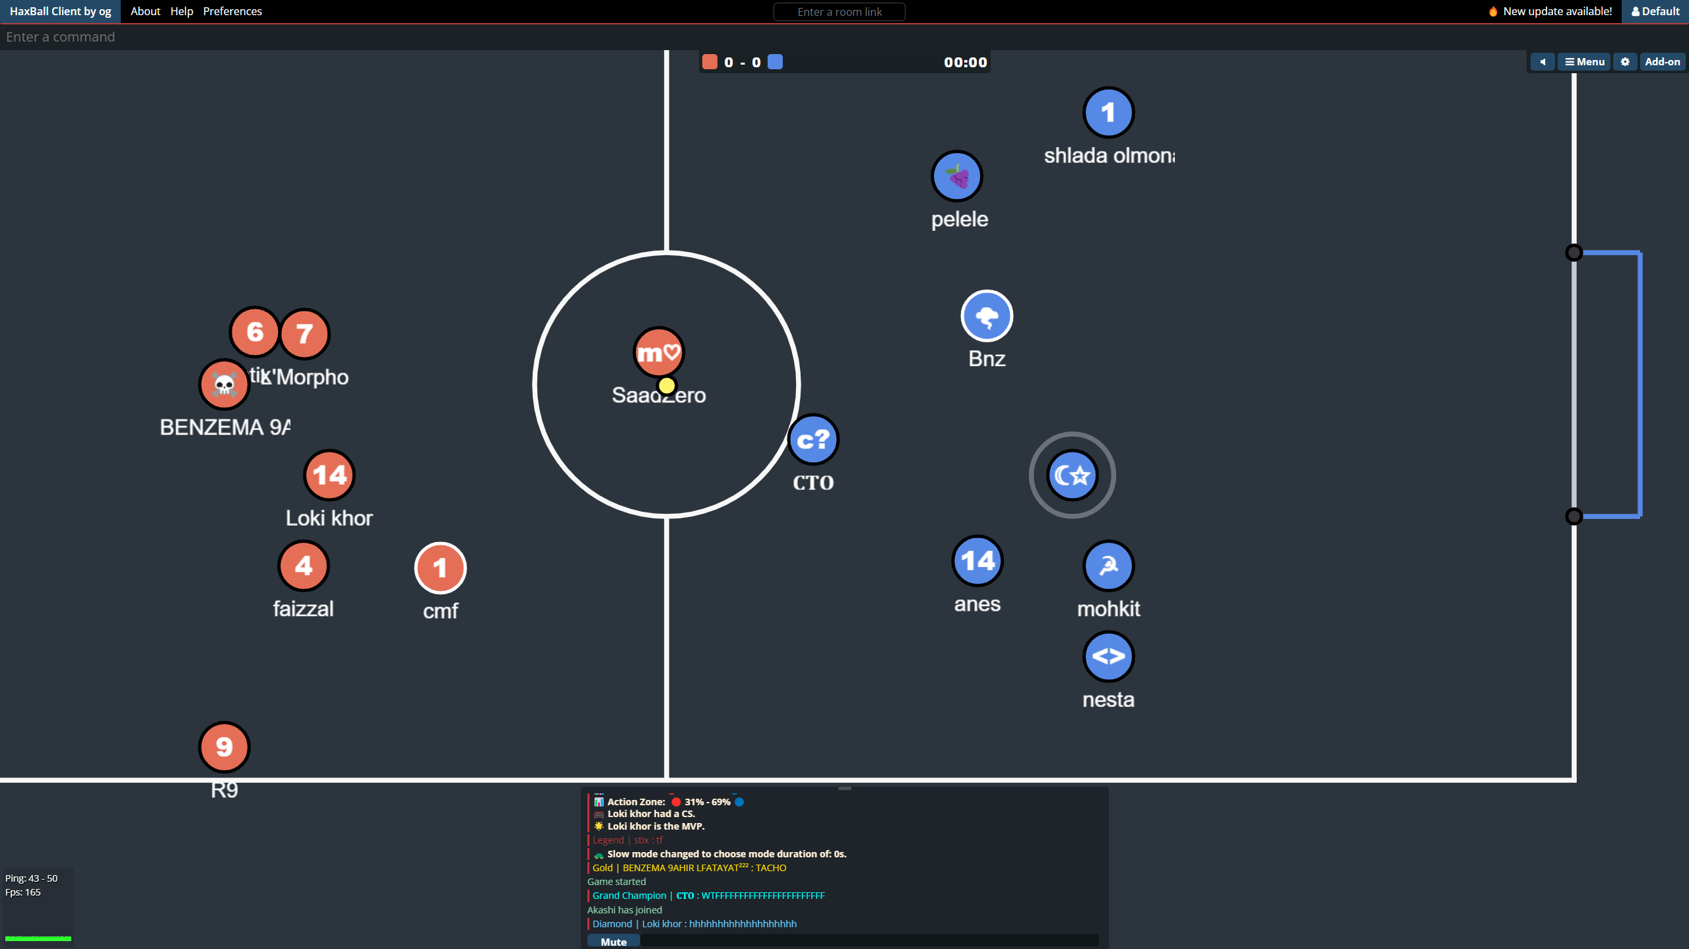Open the Preferences menu

coord(232,11)
